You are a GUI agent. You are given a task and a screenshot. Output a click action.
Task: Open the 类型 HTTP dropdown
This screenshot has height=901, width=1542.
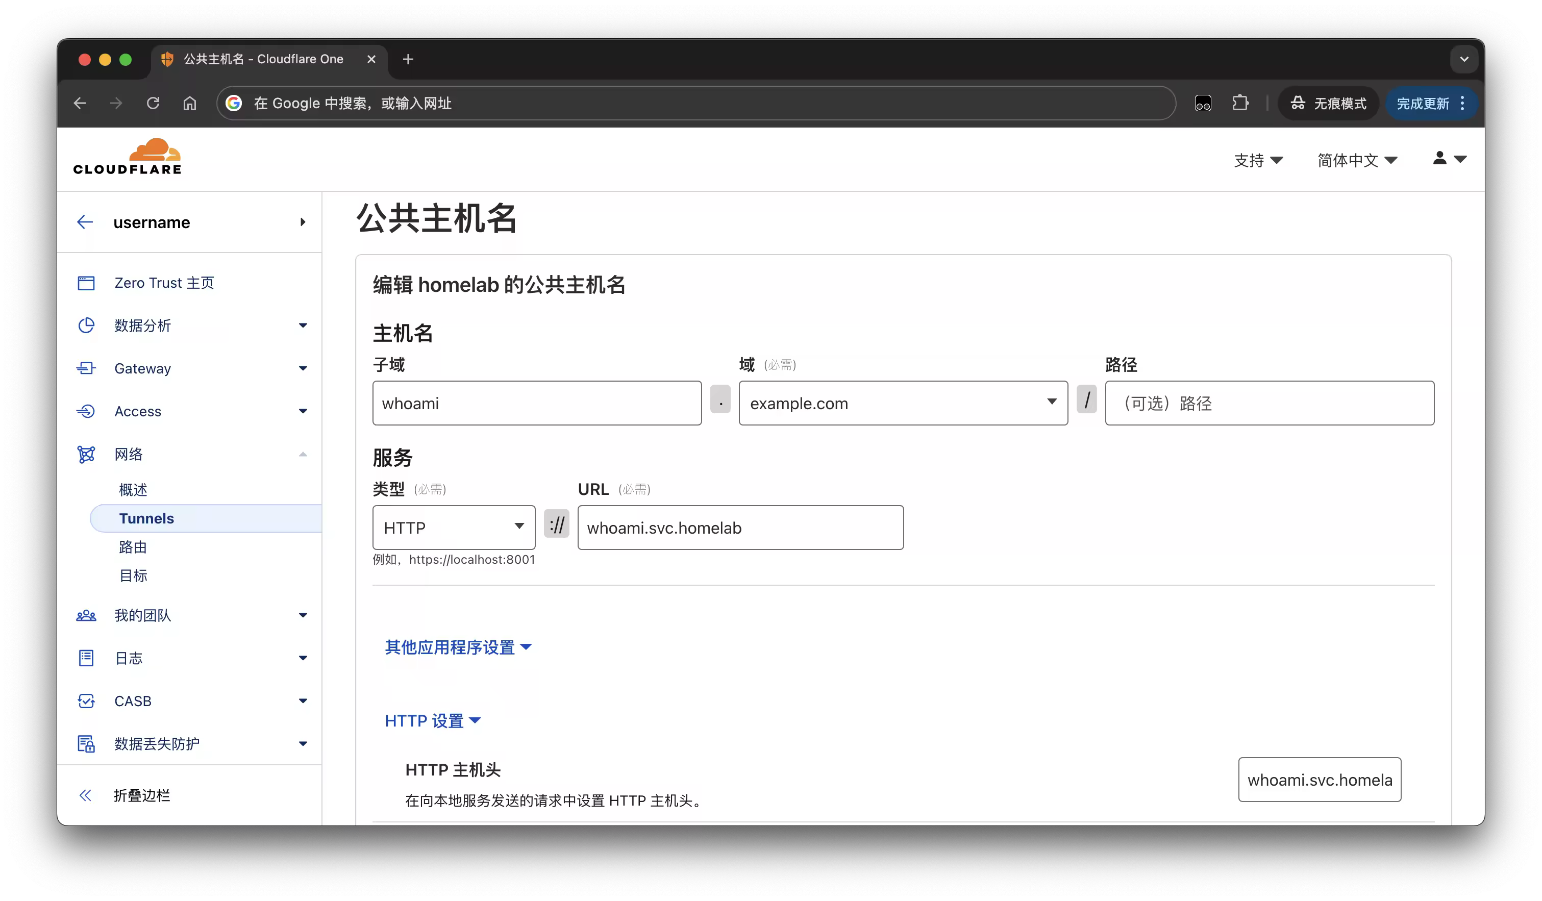(454, 527)
